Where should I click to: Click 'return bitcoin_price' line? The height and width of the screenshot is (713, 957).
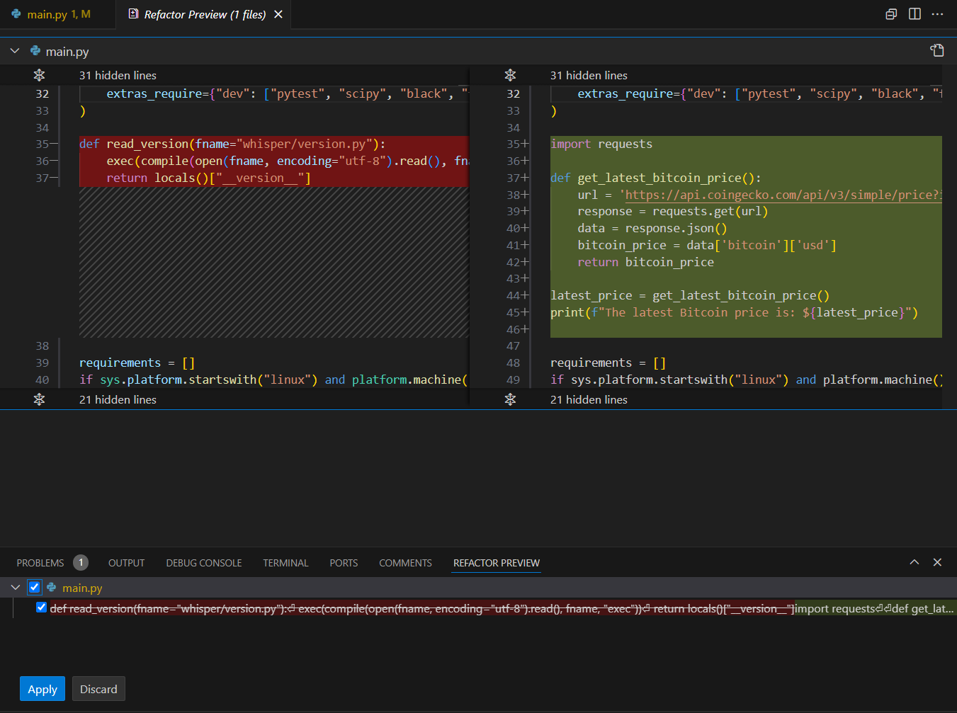pyautogui.click(x=645, y=262)
